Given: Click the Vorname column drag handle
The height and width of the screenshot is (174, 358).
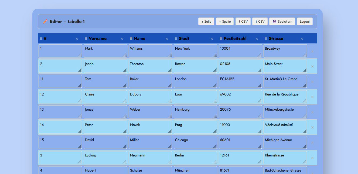Looking at the screenshot, I should (86, 39).
